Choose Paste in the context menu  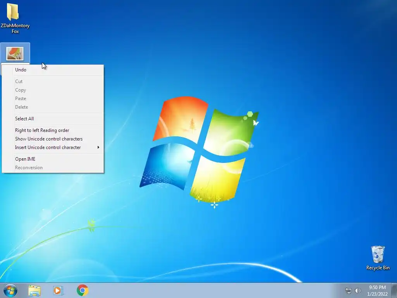pos(53,98)
